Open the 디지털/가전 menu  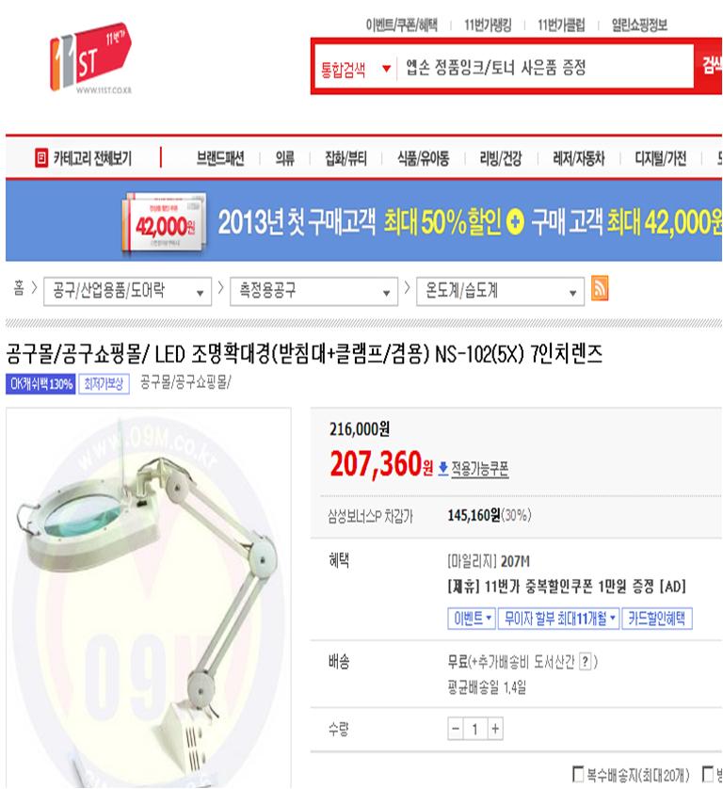[660, 158]
